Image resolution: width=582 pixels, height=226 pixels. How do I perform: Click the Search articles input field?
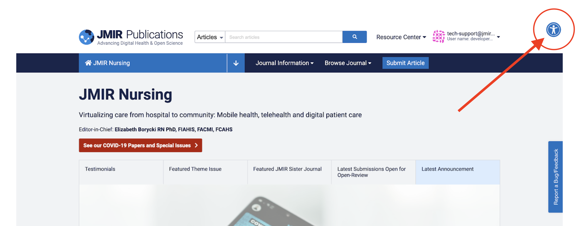[x=283, y=37]
